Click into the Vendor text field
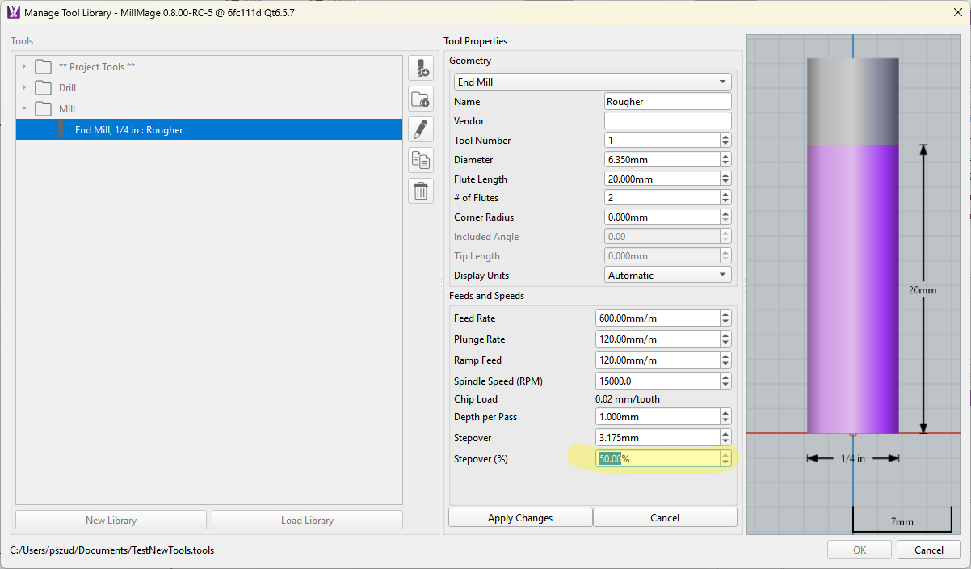This screenshot has height=569, width=971. (x=668, y=121)
